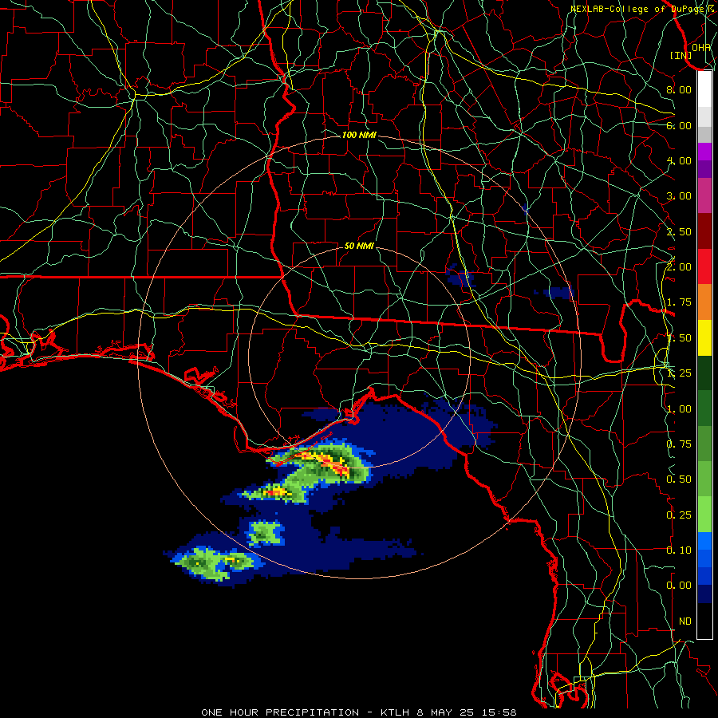
Task: Select the magenta legend color swatch
Action: pos(704,152)
